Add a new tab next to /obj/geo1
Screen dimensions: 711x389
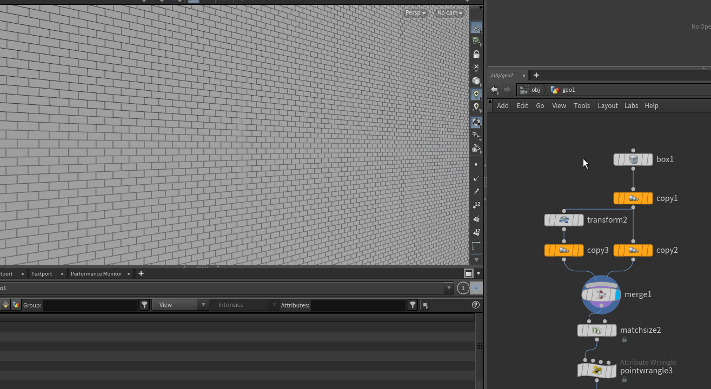pos(536,75)
